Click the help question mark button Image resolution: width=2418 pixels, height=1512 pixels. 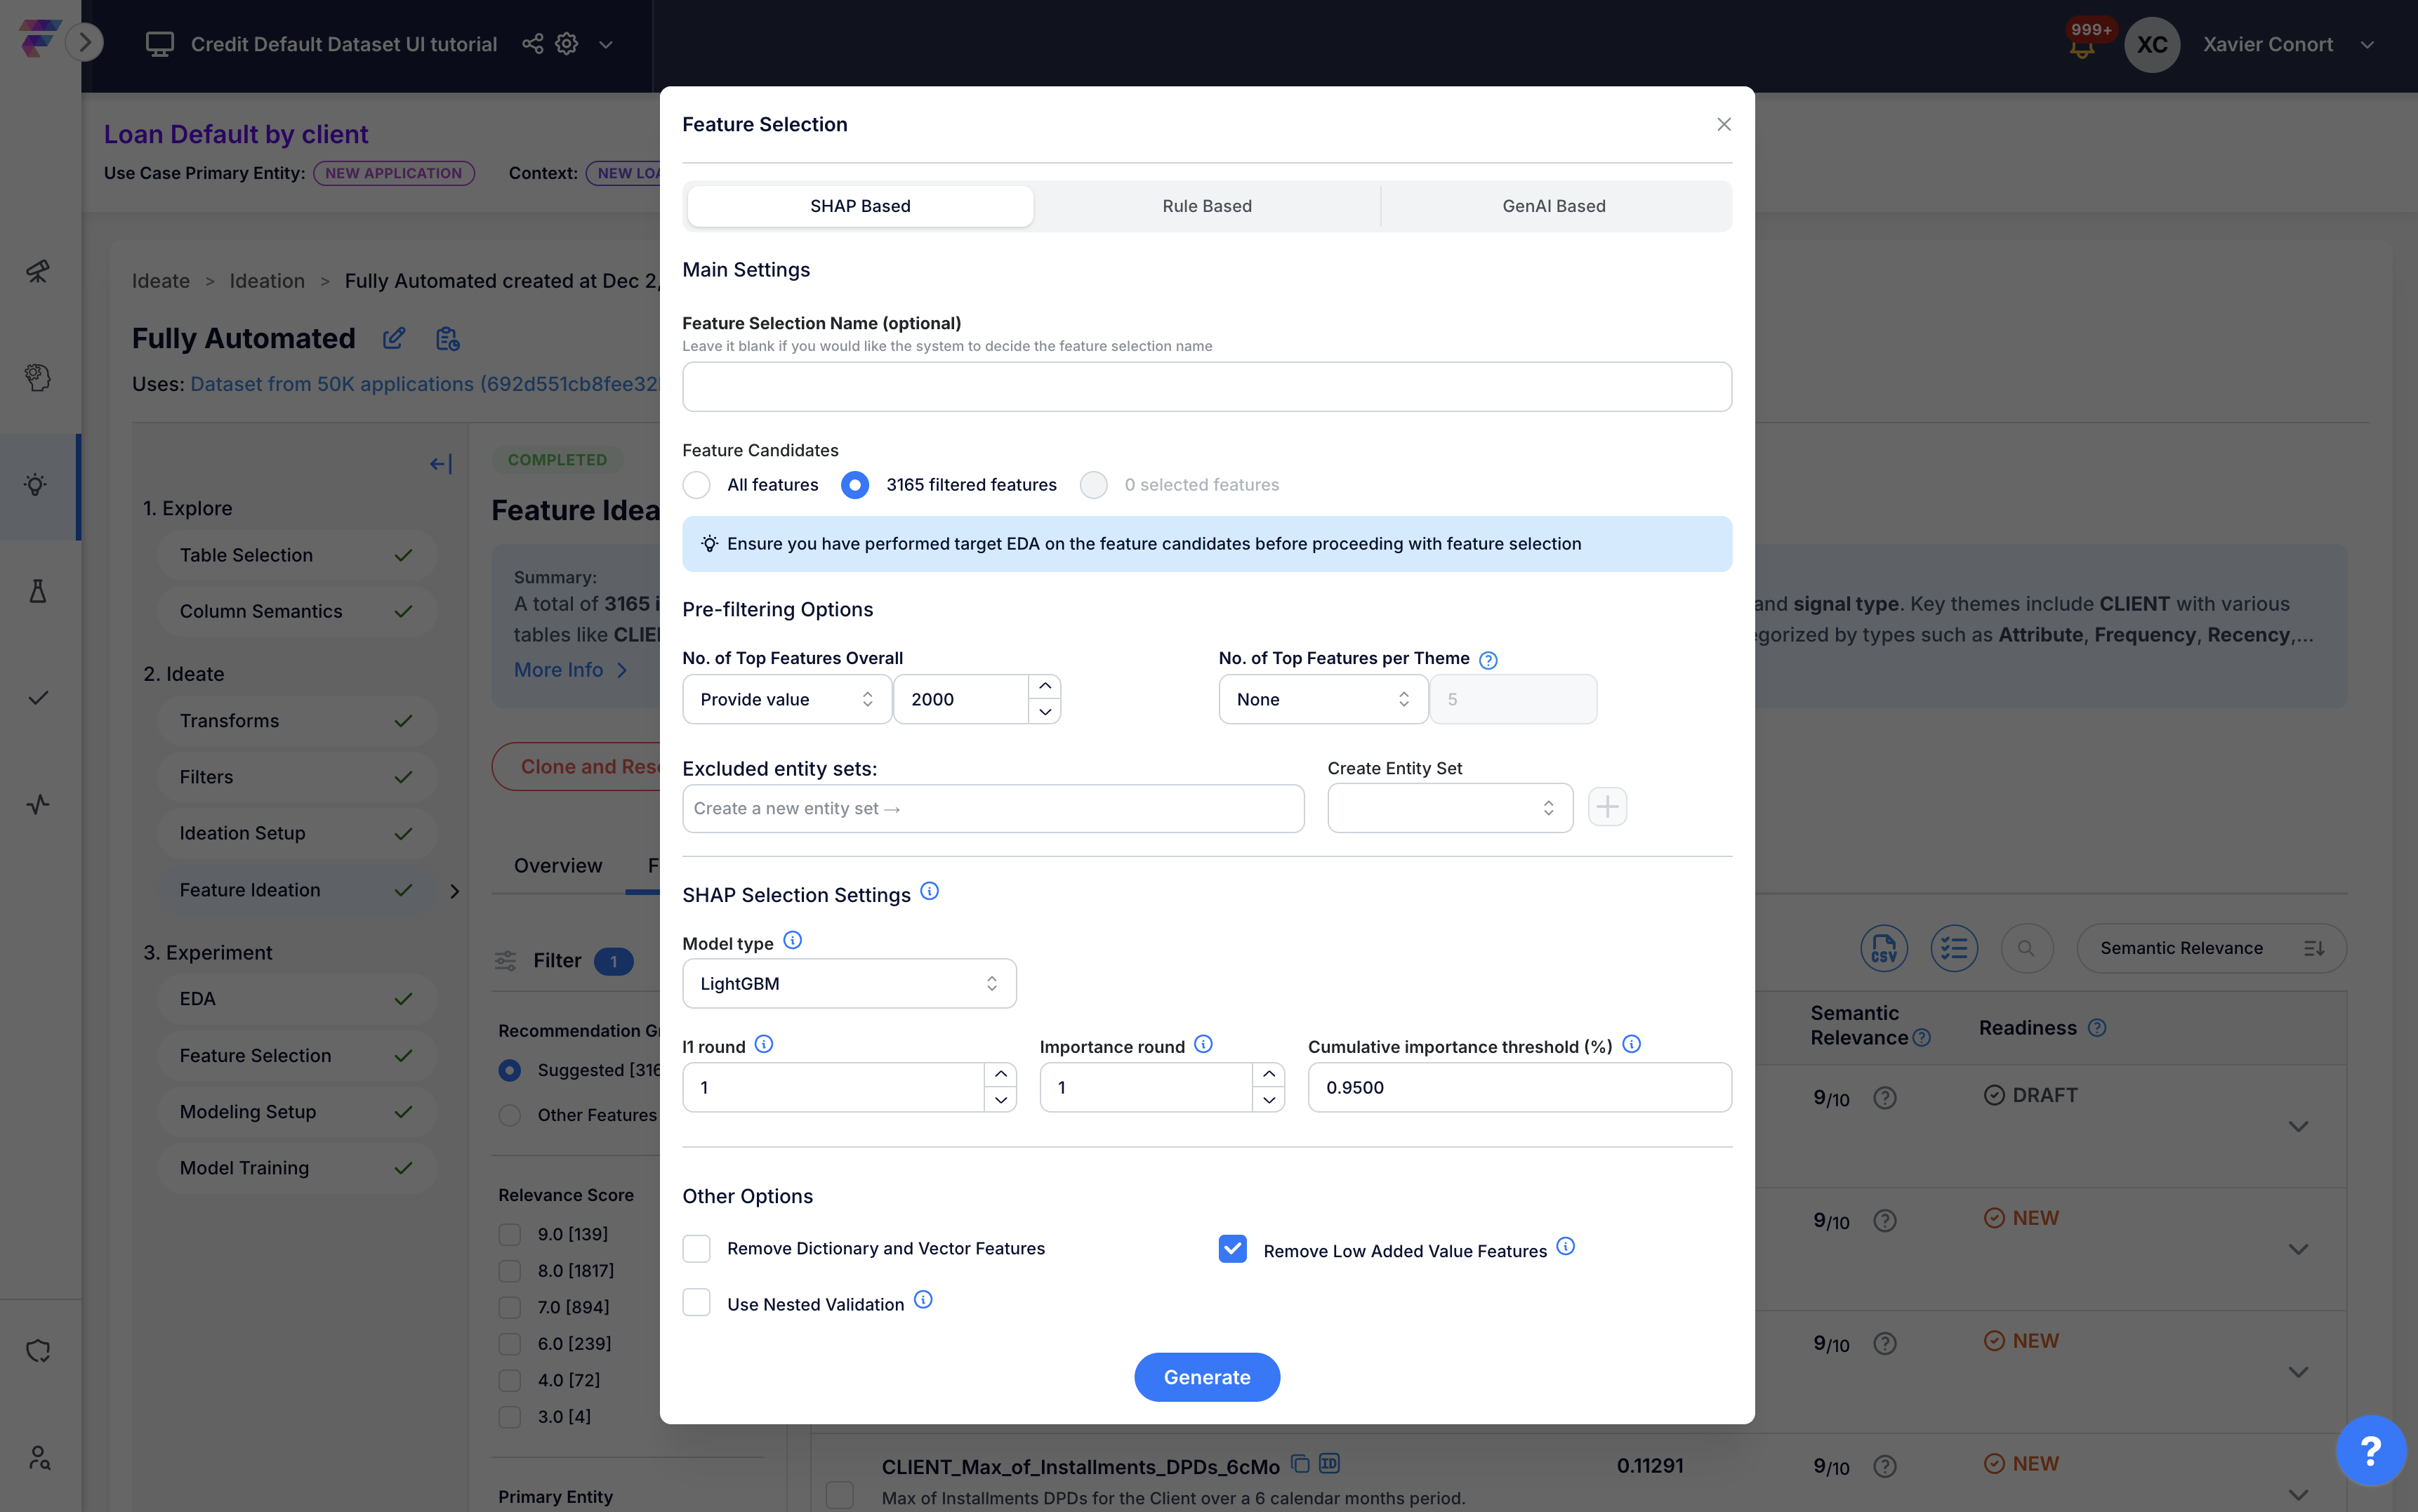point(2370,1450)
